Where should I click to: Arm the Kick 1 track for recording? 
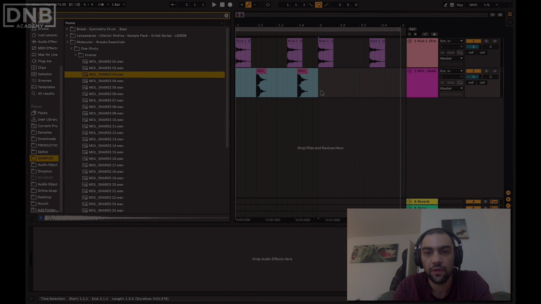[495, 41]
